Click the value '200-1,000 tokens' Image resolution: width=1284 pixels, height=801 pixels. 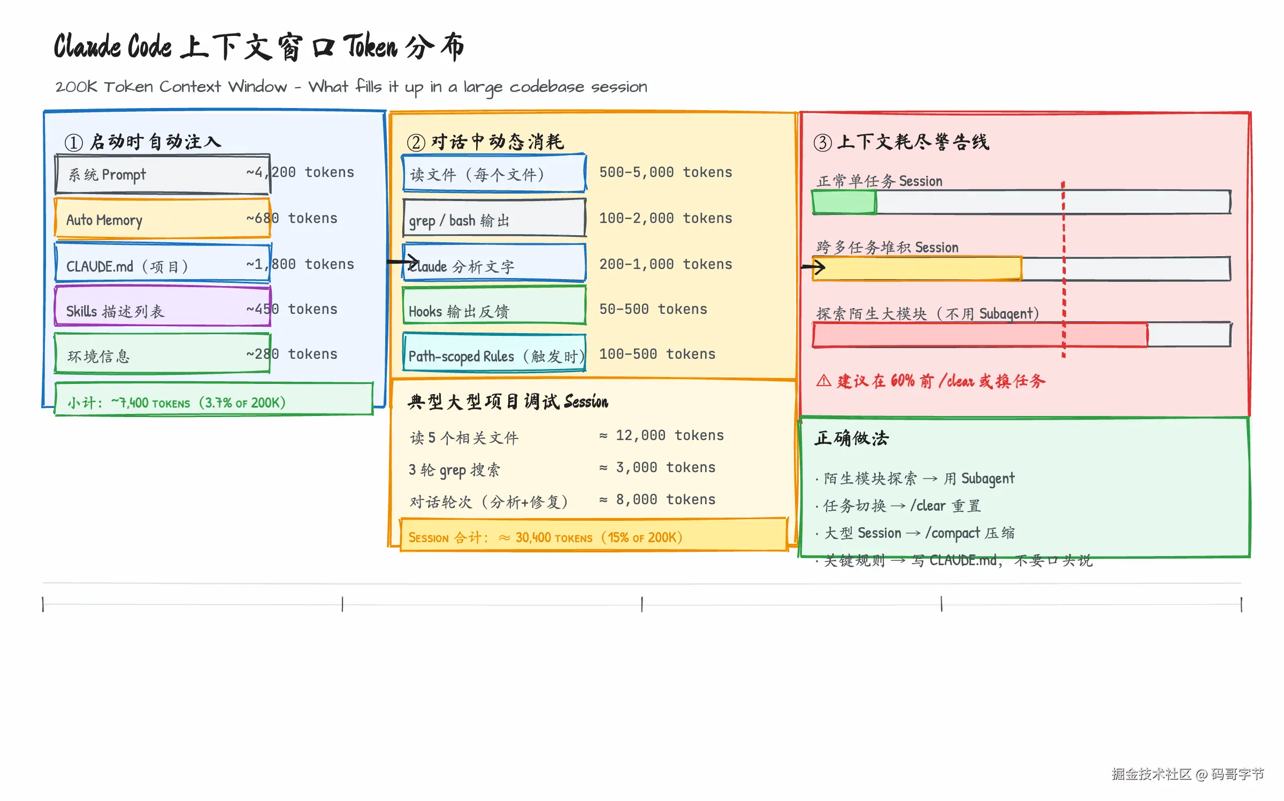[666, 264]
